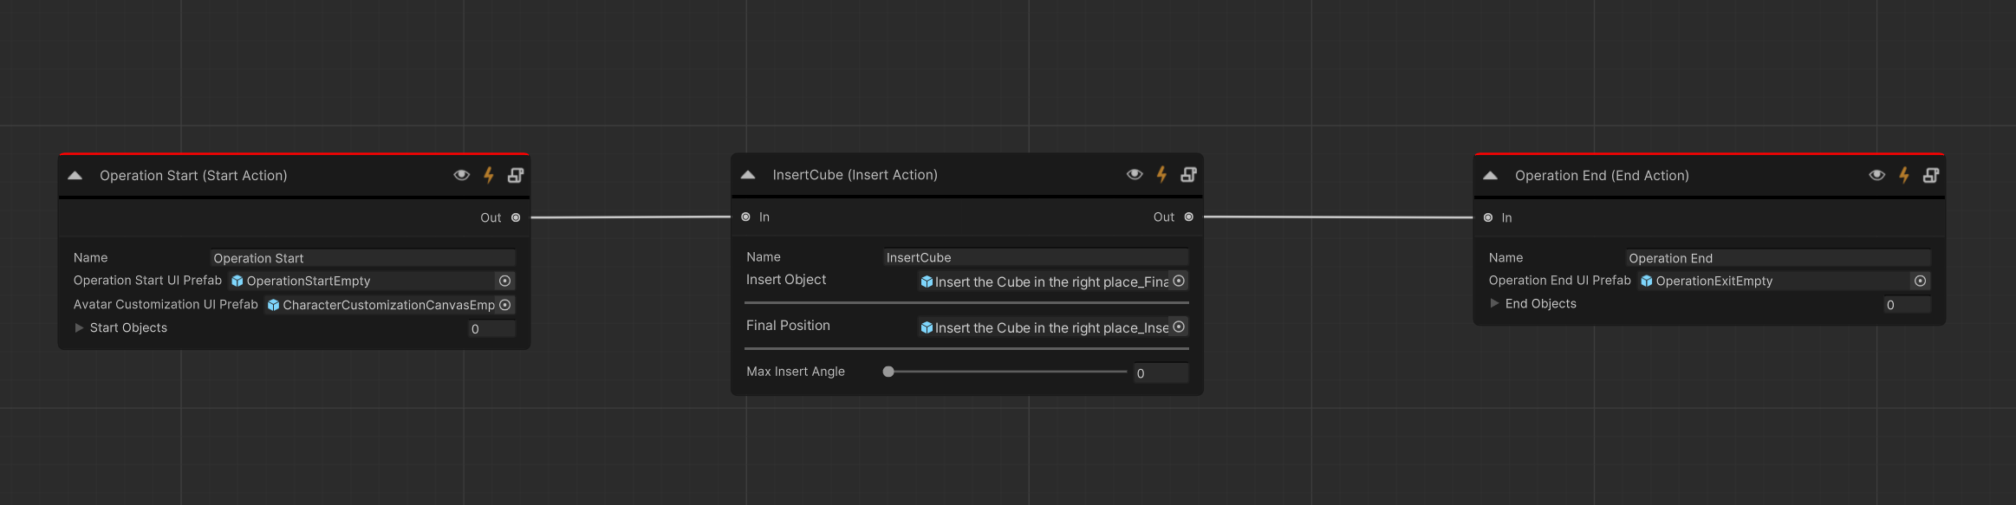Toggle eye visibility on Operation Start node
The width and height of the screenshot is (2016, 505).
tap(462, 175)
